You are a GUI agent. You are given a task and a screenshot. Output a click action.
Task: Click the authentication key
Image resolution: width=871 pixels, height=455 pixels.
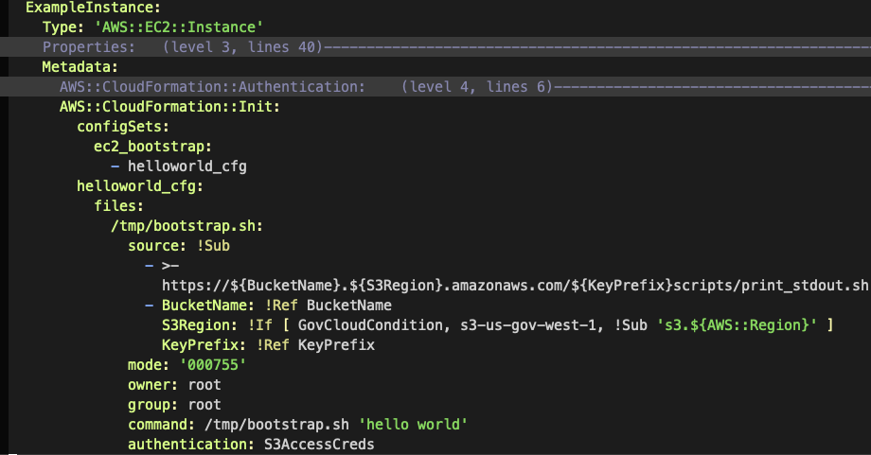pyautogui.click(x=191, y=445)
